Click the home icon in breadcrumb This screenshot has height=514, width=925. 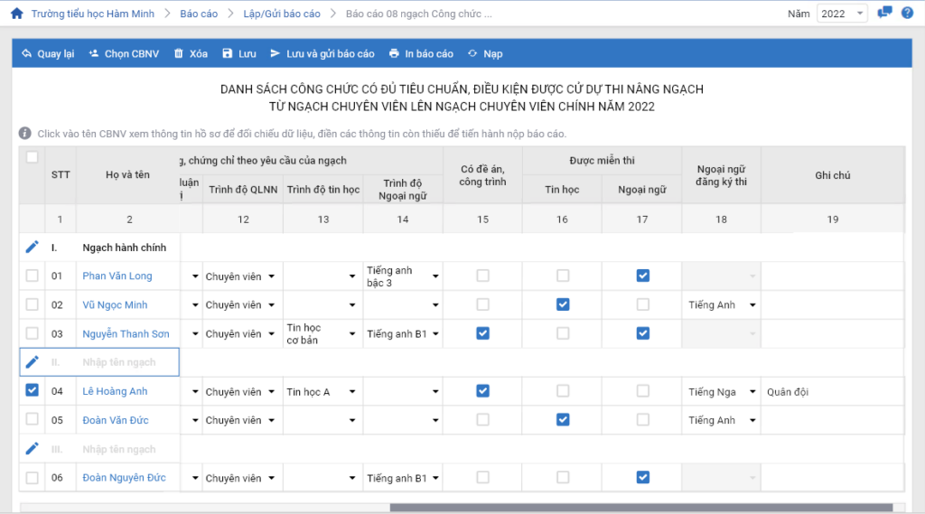16,14
